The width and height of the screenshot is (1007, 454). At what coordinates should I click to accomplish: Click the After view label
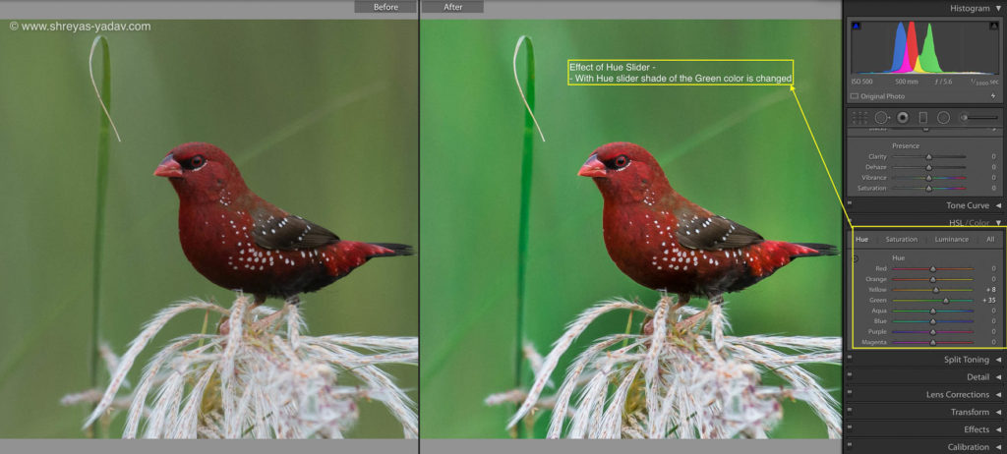coord(452,7)
